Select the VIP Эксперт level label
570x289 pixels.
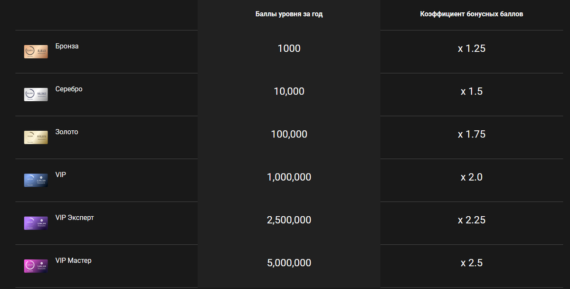coord(75,218)
